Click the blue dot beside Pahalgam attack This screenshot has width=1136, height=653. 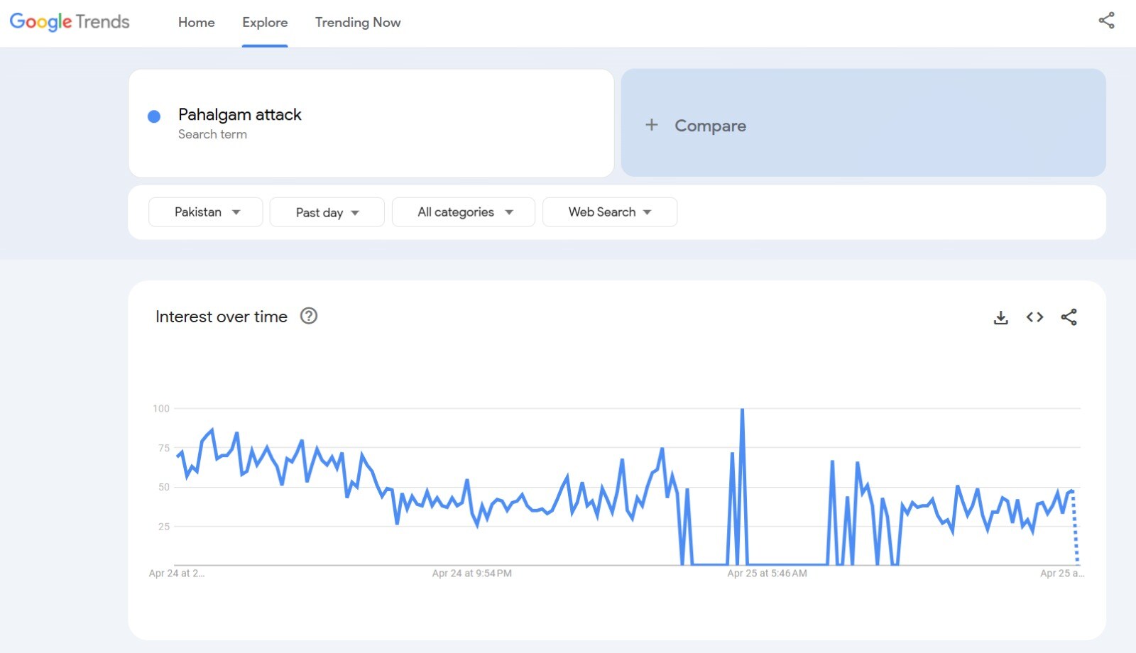[154, 116]
